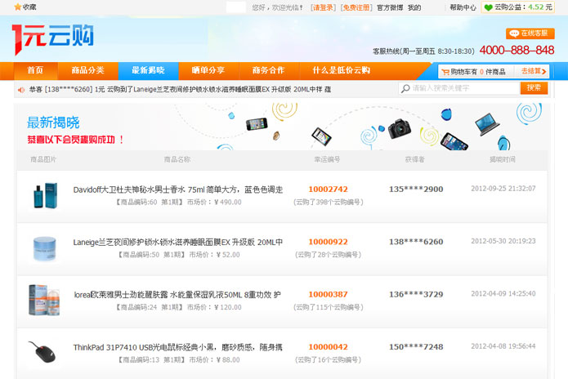Image resolution: width=568 pixels, height=379 pixels.
Task: Open the 官方微博 link
Action: click(390, 7)
